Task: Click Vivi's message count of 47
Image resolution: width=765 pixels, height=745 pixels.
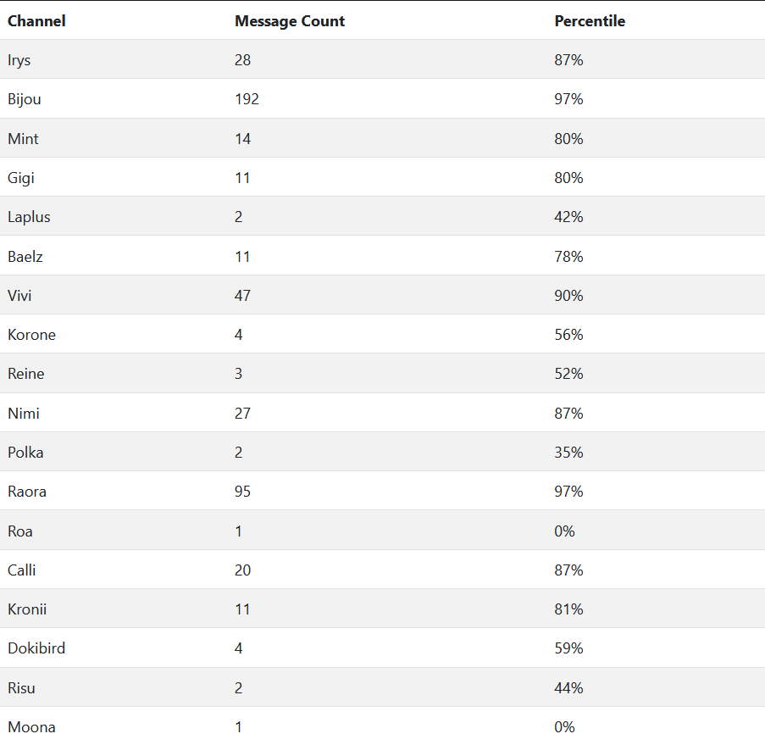Action: pyautogui.click(x=242, y=296)
